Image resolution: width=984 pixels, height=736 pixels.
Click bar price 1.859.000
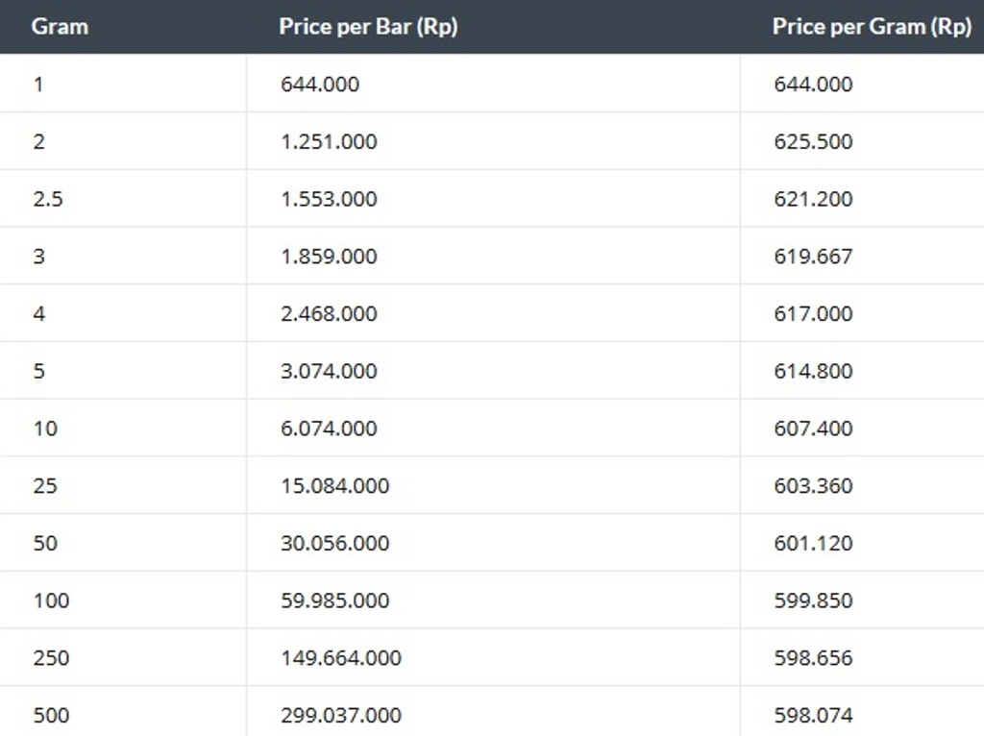click(x=329, y=257)
